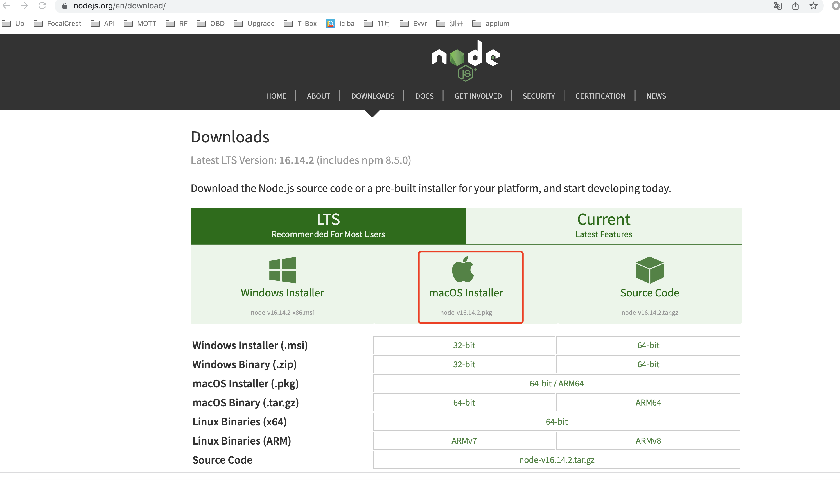Download Linux Binaries ARMv8

[648, 441]
